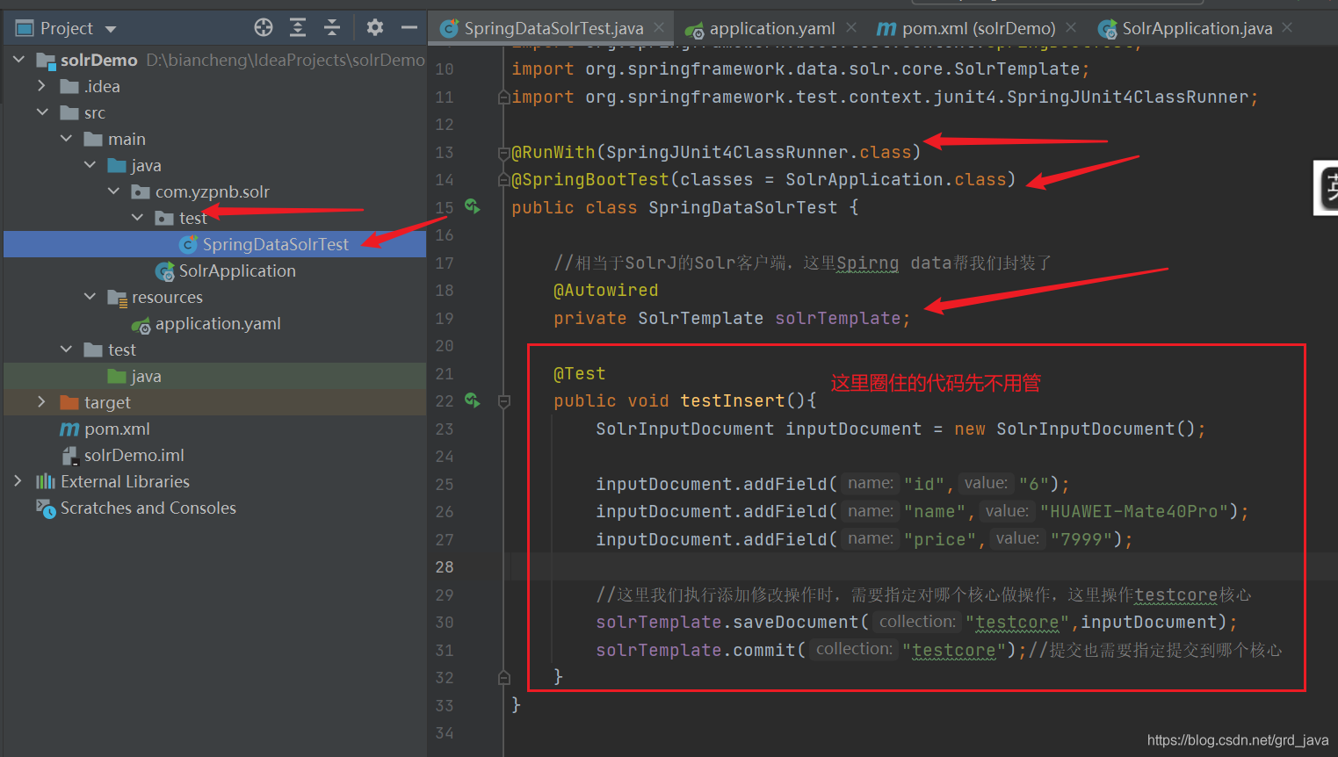Image resolution: width=1338 pixels, height=757 pixels.
Task: Click the resources folder icon
Action: tap(117, 298)
